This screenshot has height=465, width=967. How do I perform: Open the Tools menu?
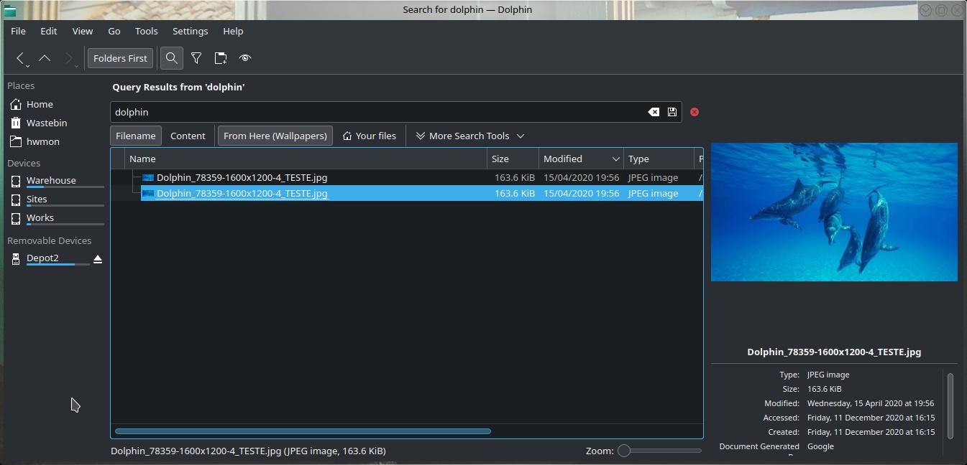click(146, 31)
